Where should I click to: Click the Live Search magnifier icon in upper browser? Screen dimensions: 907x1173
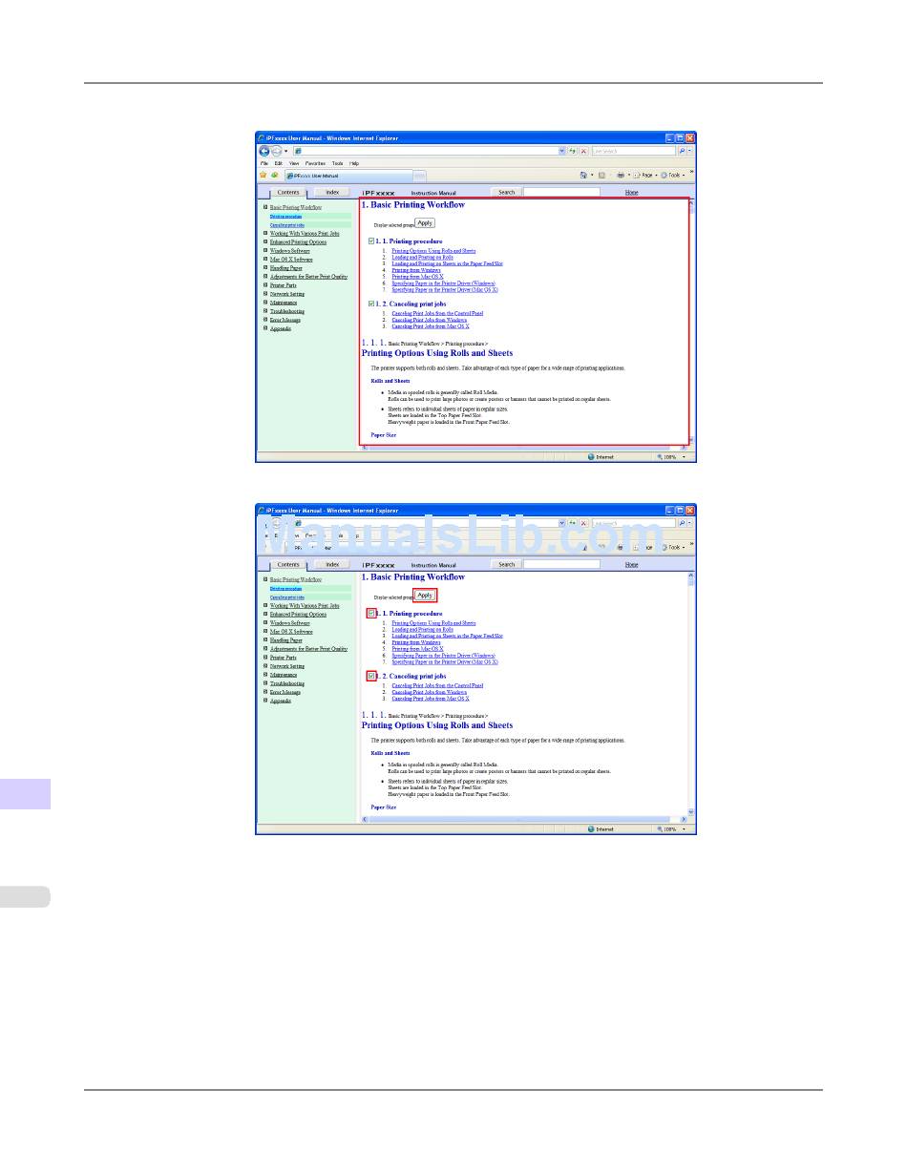coord(682,151)
